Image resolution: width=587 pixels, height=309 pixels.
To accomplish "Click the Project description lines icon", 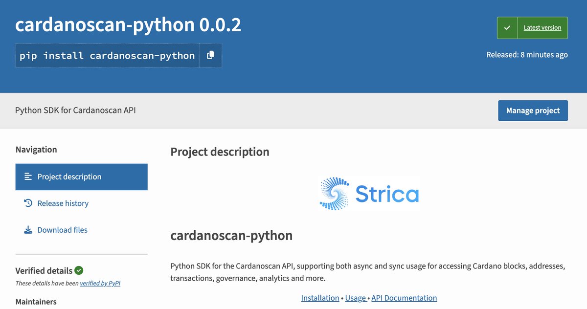I will click(x=28, y=177).
